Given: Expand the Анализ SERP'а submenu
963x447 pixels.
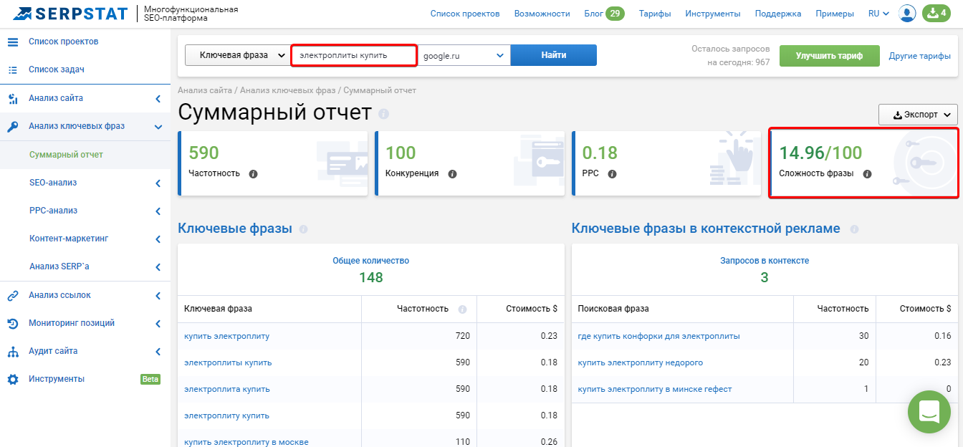Looking at the screenshot, I should (158, 266).
